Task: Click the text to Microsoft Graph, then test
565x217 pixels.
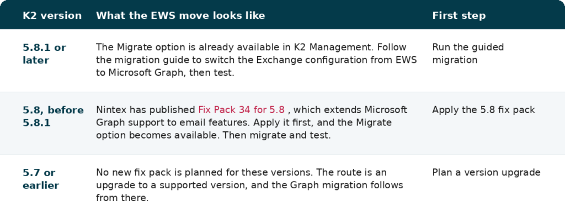Action: [165, 72]
